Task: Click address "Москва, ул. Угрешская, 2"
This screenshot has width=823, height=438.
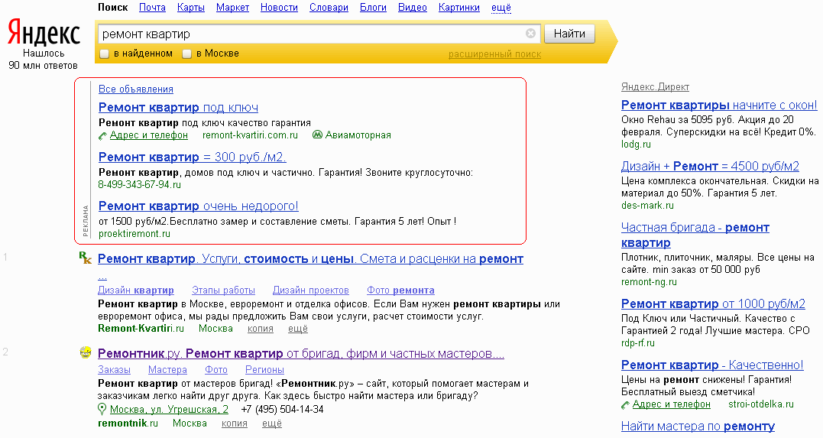Action: (x=169, y=409)
